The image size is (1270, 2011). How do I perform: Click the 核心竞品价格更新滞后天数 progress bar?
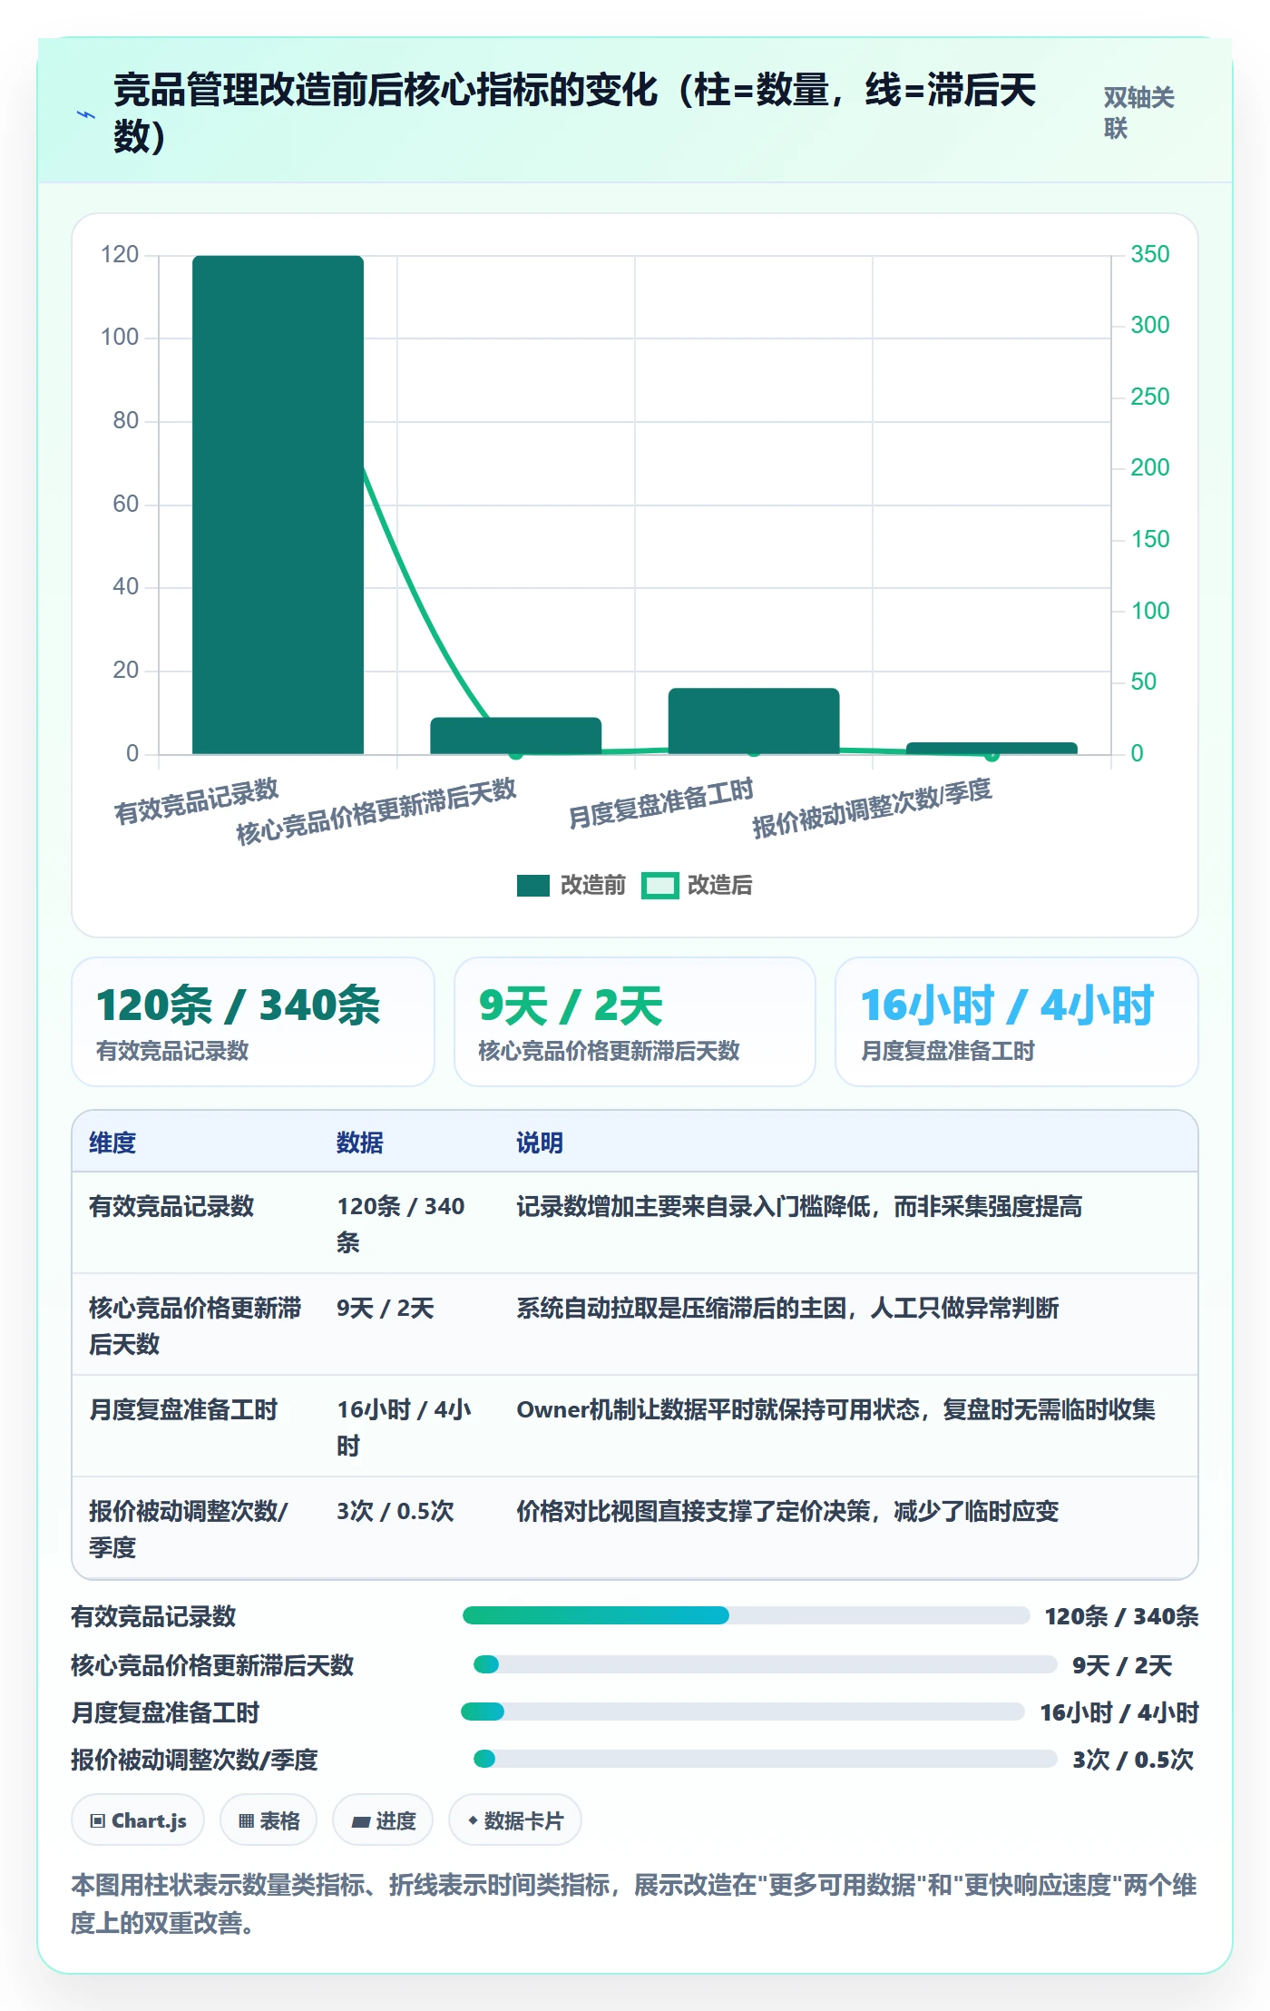[765, 1664]
